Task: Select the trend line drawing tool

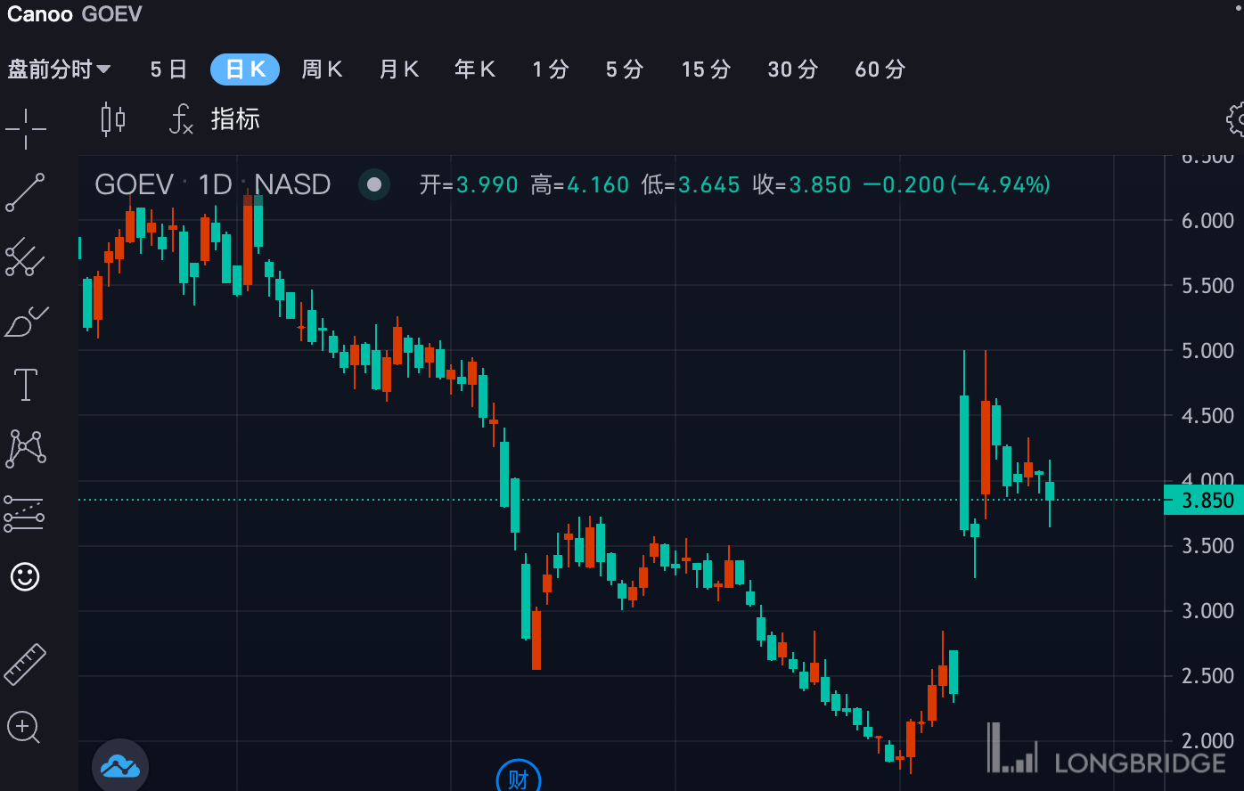Action: (x=25, y=193)
